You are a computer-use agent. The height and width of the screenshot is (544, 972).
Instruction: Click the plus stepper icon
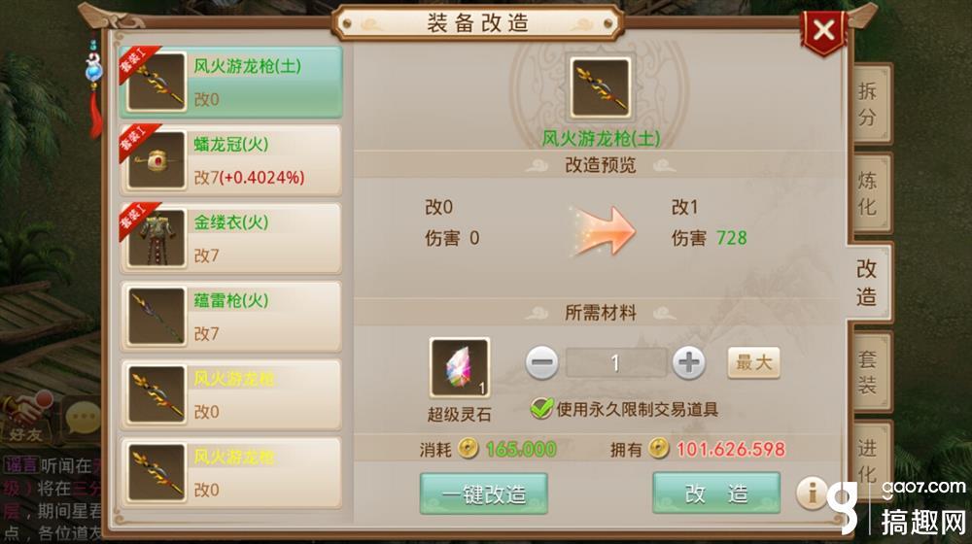click(x=689, y=362)
